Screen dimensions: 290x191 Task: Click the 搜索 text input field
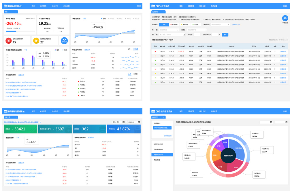[171, 35]
